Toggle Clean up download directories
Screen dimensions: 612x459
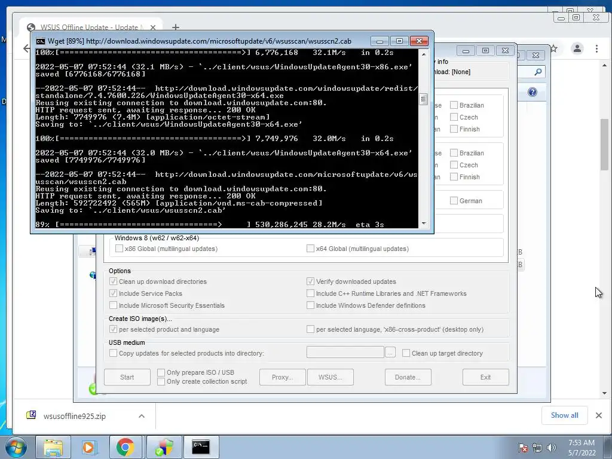(x=113, y=281)
